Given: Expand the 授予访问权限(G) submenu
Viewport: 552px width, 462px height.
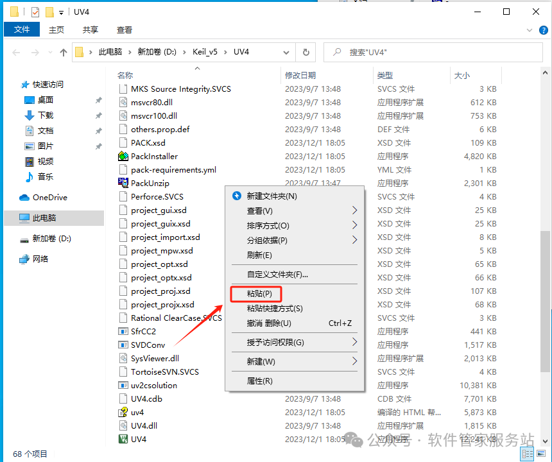Looking at the screenshot, I should [x=354, y=342].
